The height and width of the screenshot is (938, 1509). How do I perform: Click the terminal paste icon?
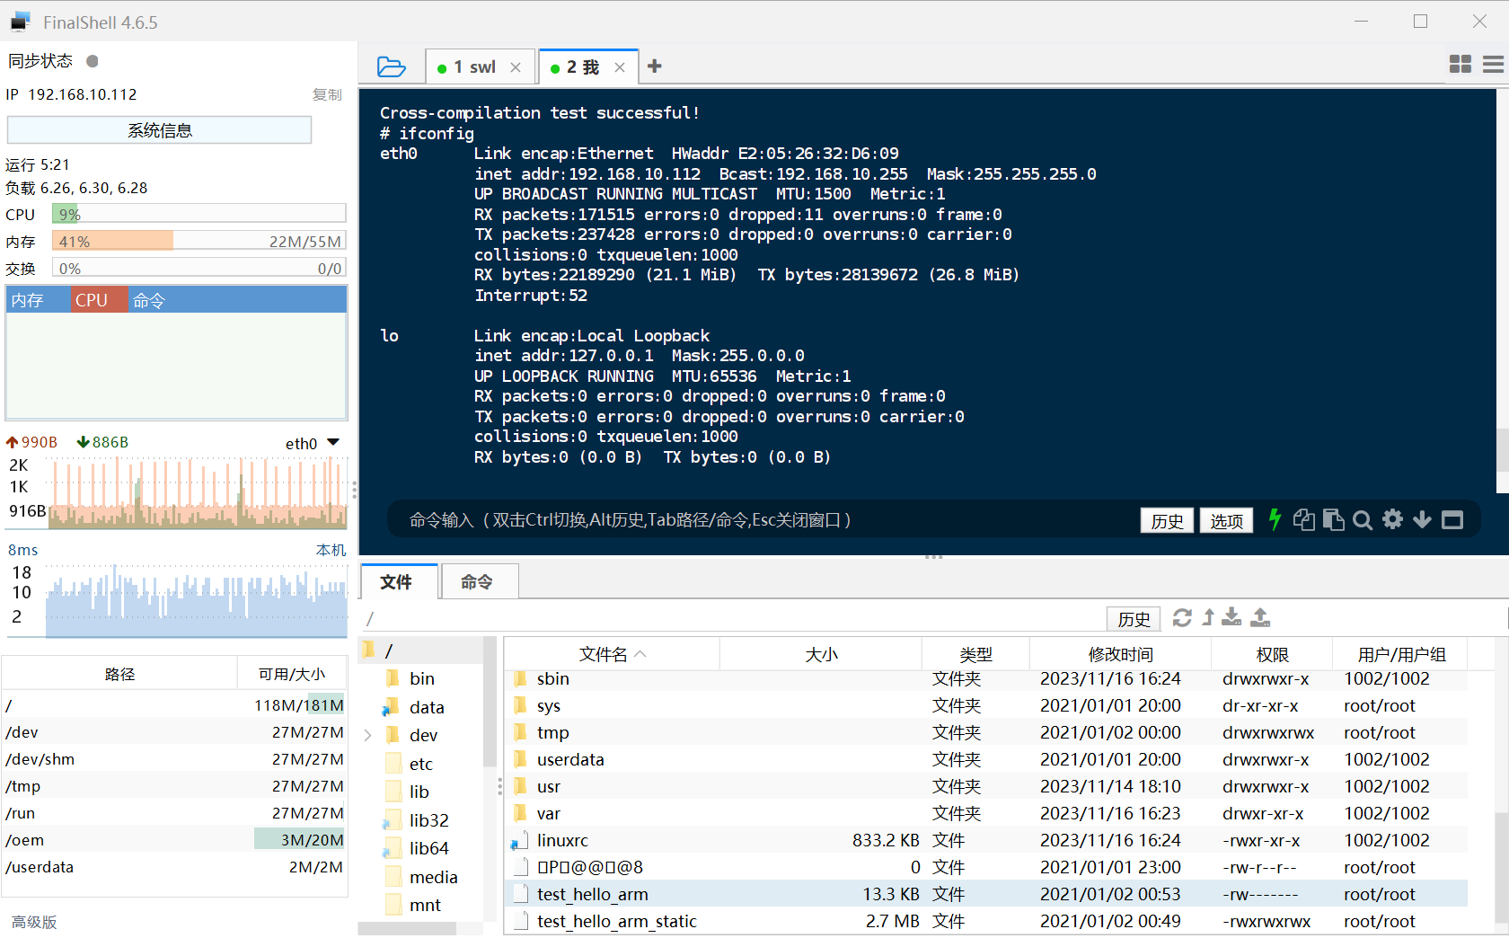click(x=1334, y=519)
